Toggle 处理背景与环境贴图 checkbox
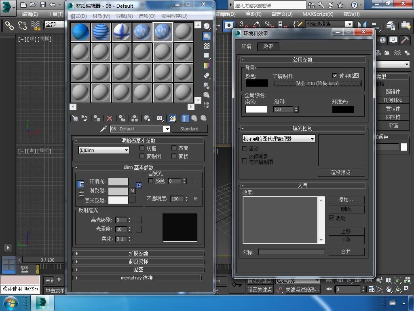The width and height of the screenshot is (414, 311). [x=245, y=161]
